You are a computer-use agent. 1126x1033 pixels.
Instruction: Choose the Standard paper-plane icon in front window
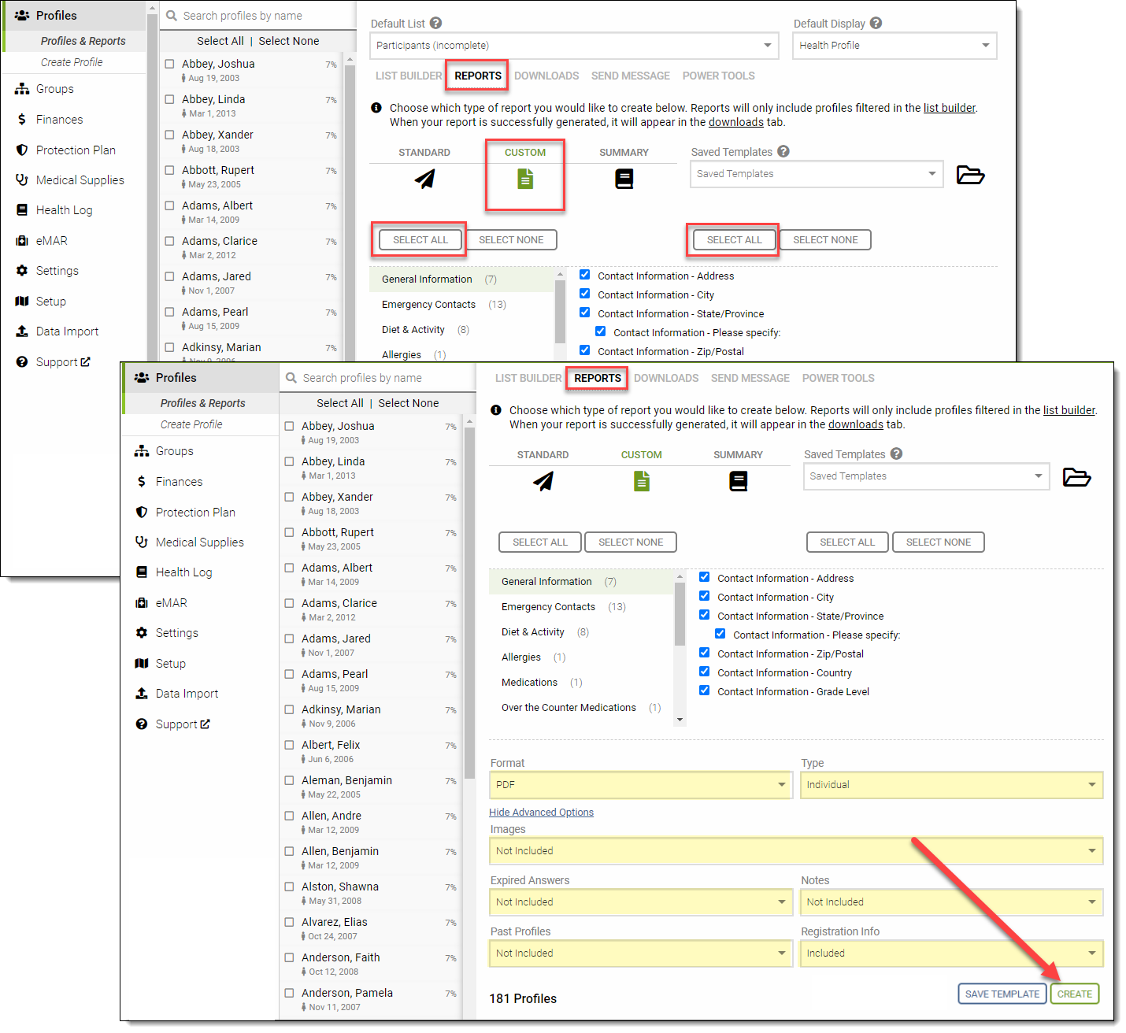[x=543, y=481]
